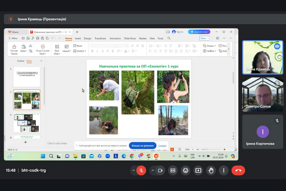Select slide 3 thumbnail in panel

pyautogui.click(x=27, y=122)
